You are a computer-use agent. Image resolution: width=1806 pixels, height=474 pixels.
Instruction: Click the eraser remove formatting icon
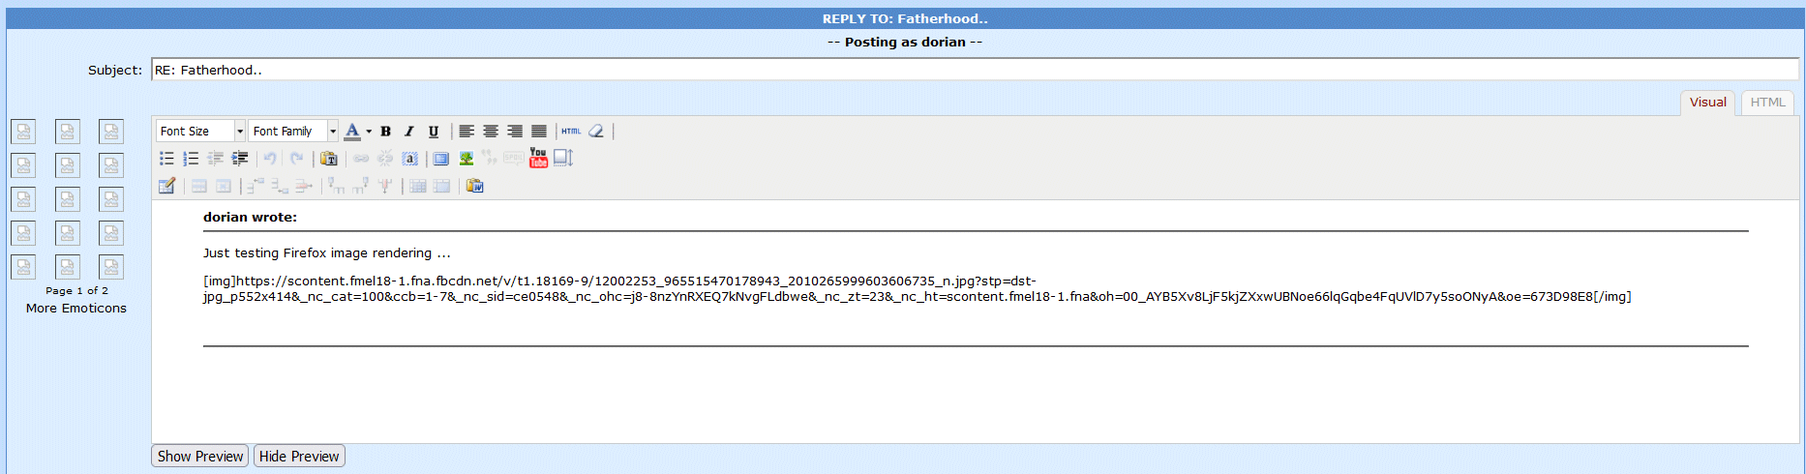point(596,132)
